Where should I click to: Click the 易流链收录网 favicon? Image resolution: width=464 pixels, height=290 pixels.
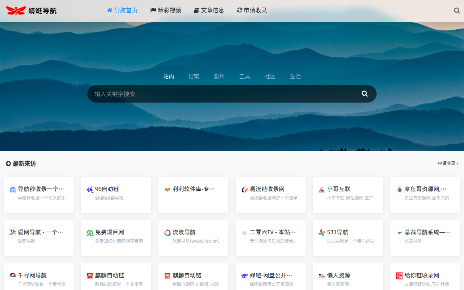click(245, 190)
